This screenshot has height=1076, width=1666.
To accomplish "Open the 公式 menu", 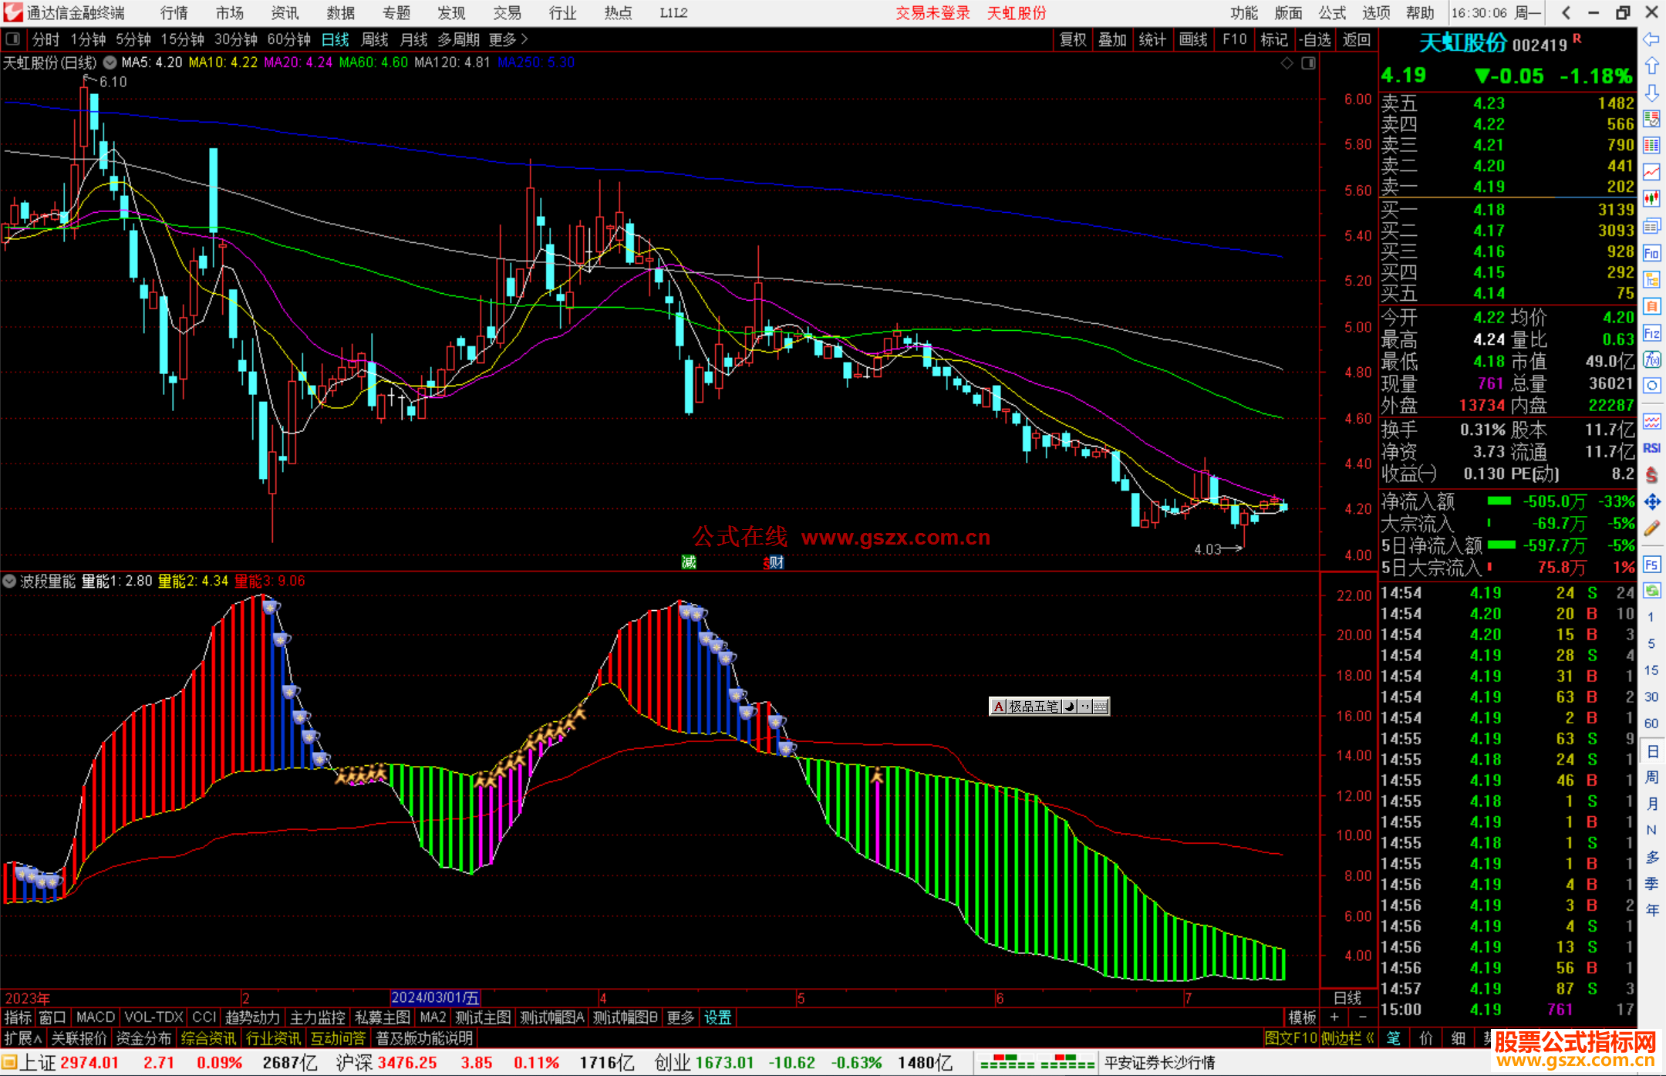I will click(x=1332, y=13).
